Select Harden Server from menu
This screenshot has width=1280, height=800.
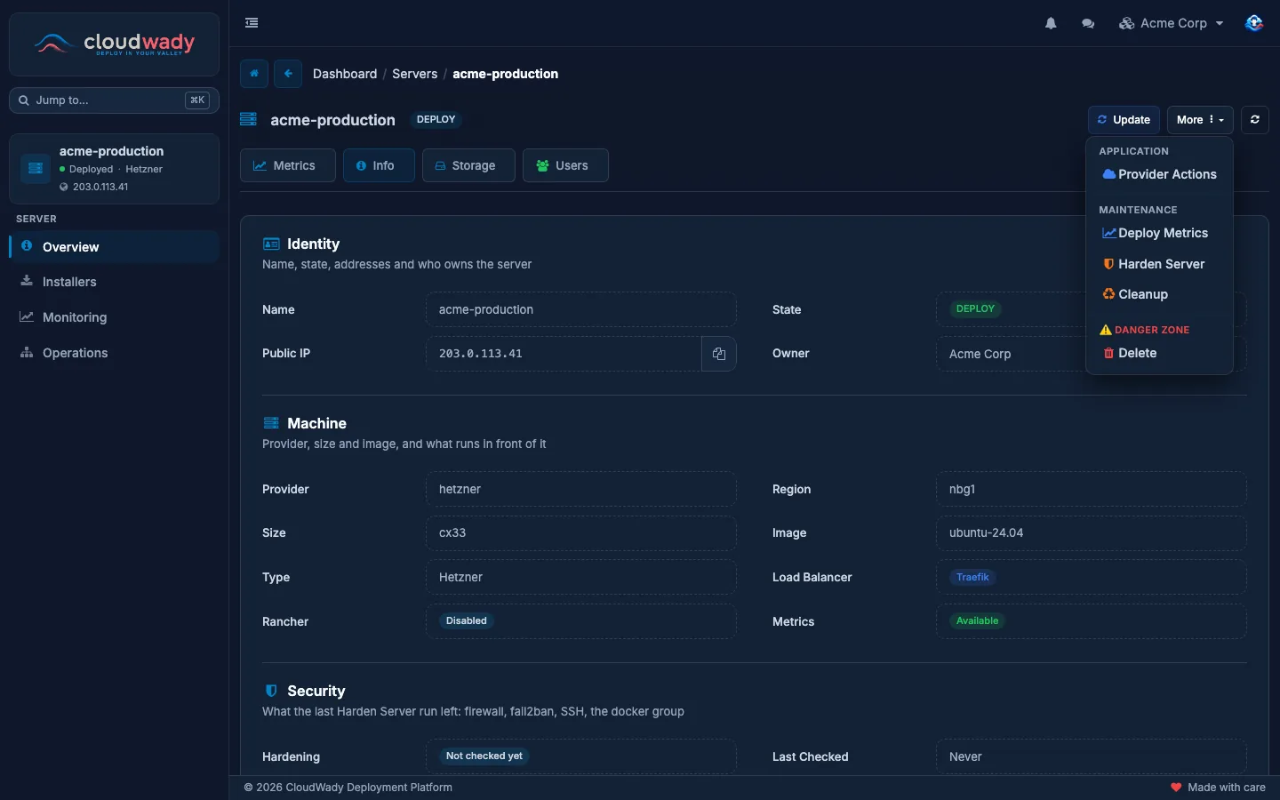(1159, 264)
